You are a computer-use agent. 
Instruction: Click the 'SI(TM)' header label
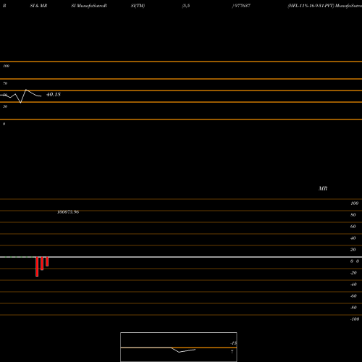pyautogui.click(x=138, y=6)
